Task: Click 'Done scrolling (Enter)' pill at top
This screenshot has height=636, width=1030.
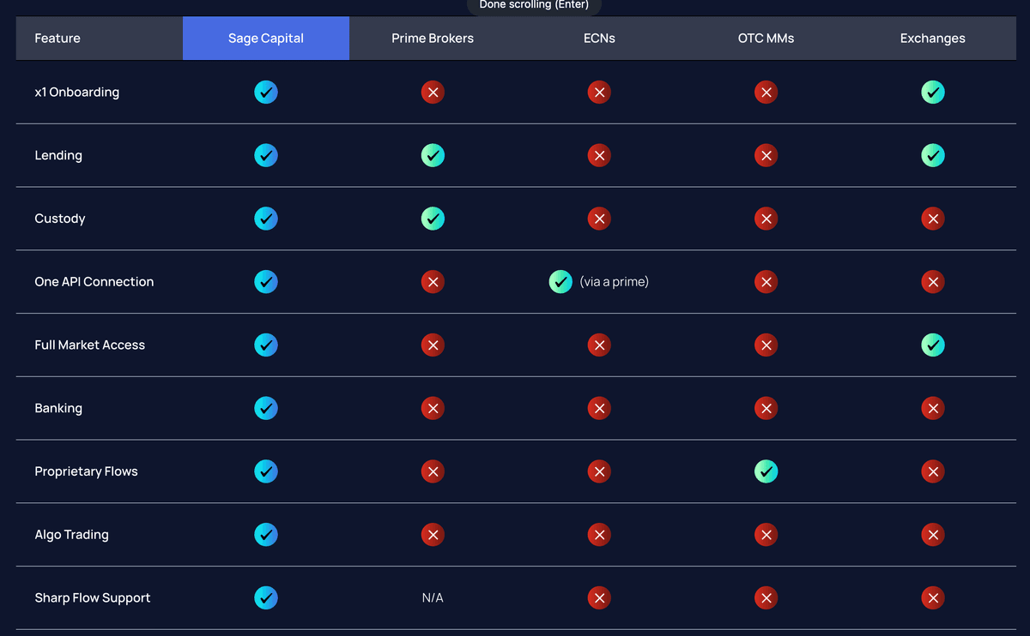Action: pos(534,5)
